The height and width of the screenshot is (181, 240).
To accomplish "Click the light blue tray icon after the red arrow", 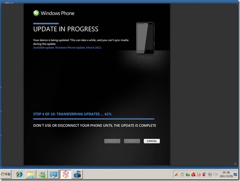I will click(x=182, y=174).
